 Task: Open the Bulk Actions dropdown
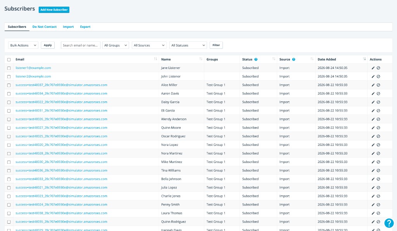click(x=23, y=45)
